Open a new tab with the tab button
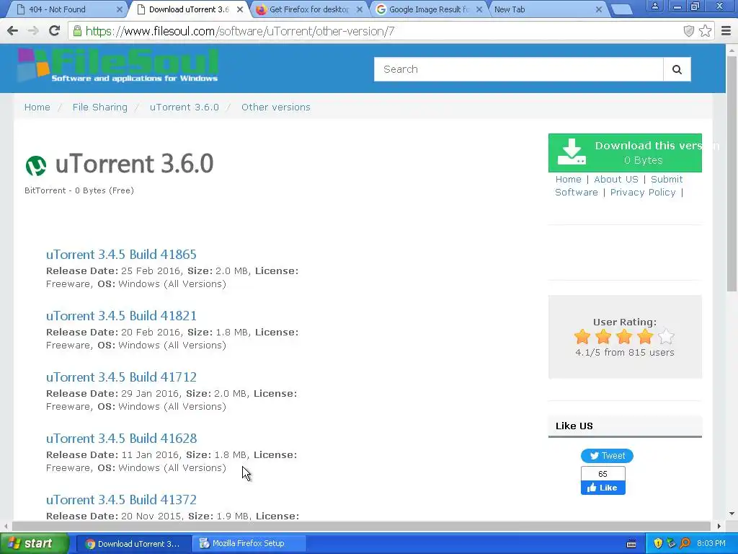 point(621,10)
